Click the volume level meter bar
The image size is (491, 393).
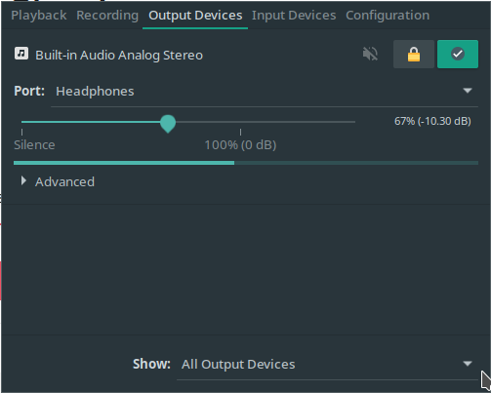[x=246, y=163]
